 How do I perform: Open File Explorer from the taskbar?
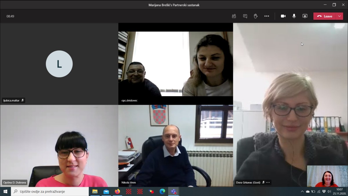(x=95, y=192)
